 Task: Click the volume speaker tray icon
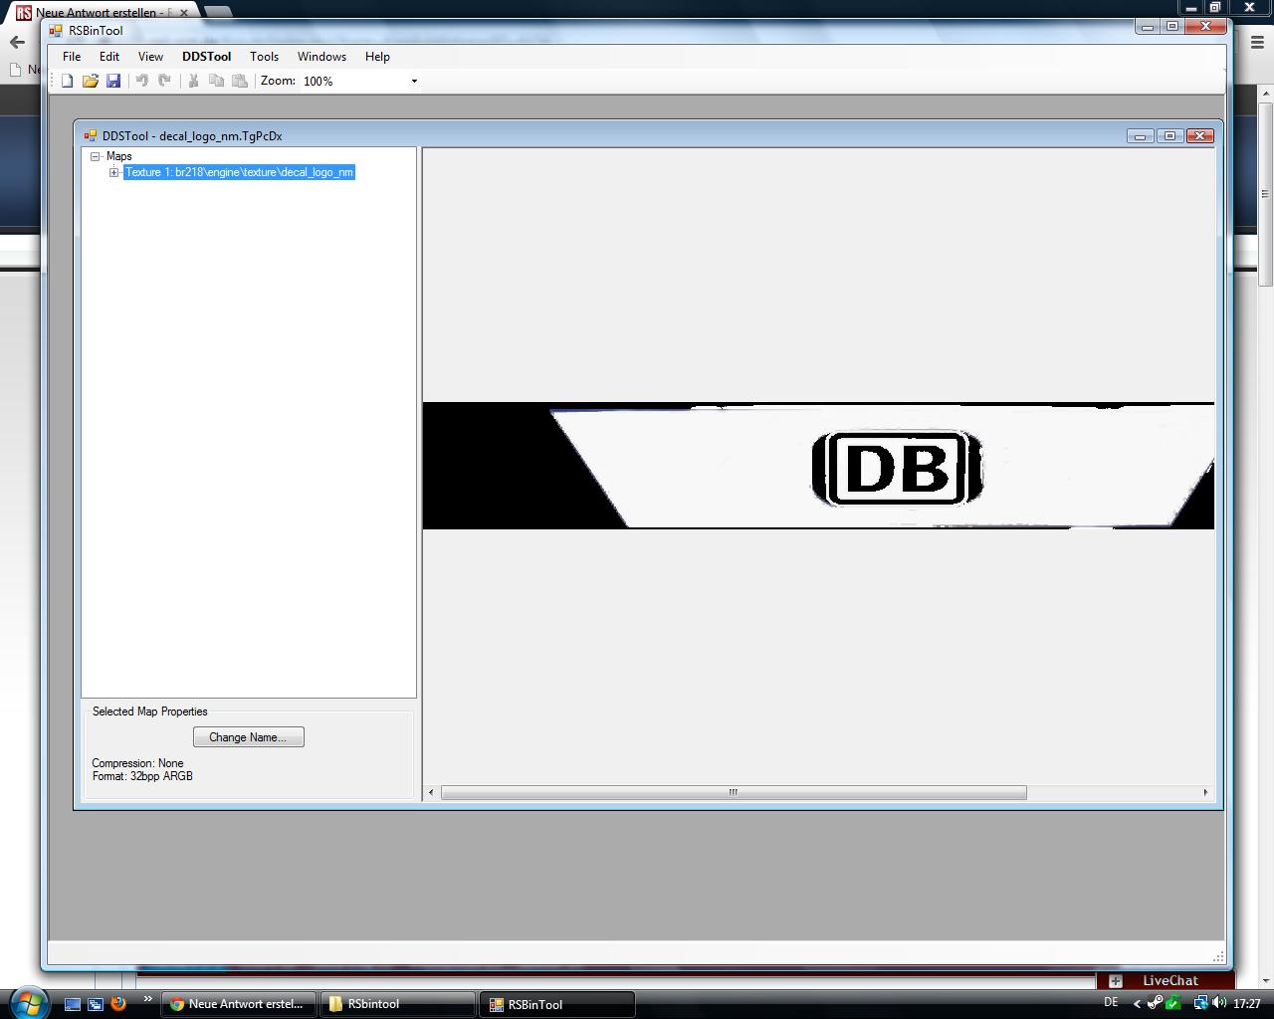(x=1219, y=1003)
